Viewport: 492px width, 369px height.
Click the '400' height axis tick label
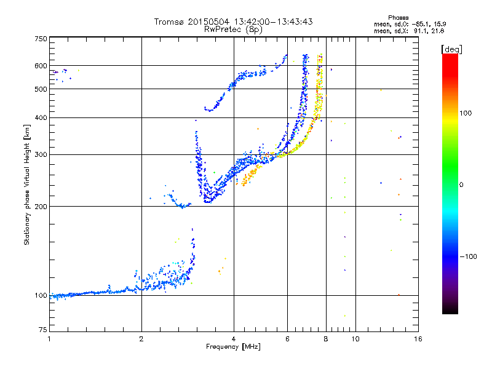click(41, 117)
